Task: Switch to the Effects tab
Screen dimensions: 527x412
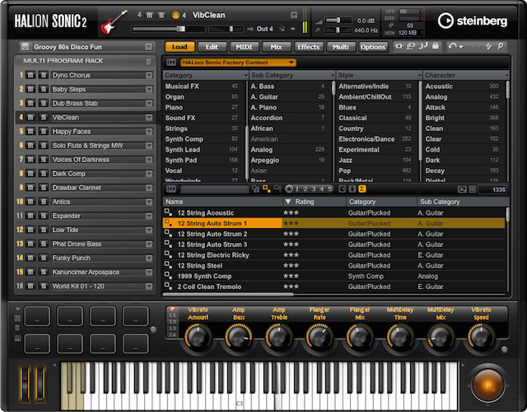Action: click(x=309, y=47)
